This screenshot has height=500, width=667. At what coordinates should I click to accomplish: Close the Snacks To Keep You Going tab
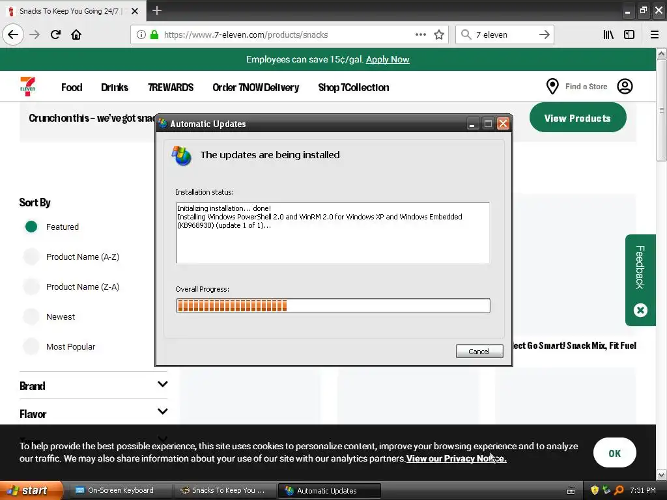(x=135, y=11)
